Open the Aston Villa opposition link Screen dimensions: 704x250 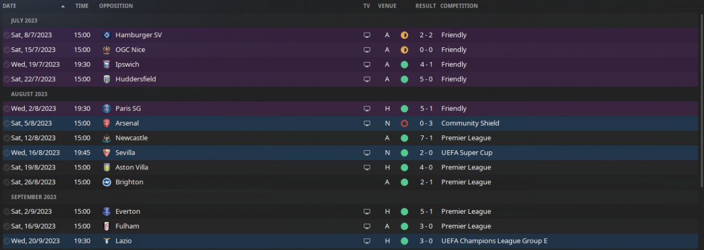click(131, 168)
